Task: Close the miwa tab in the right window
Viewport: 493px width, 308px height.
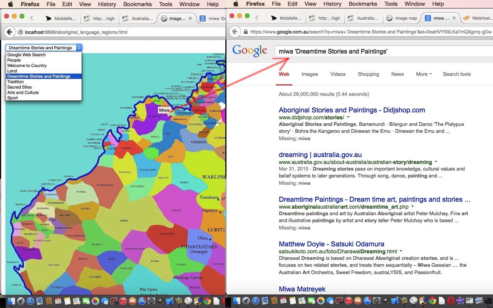Action: 454,18
